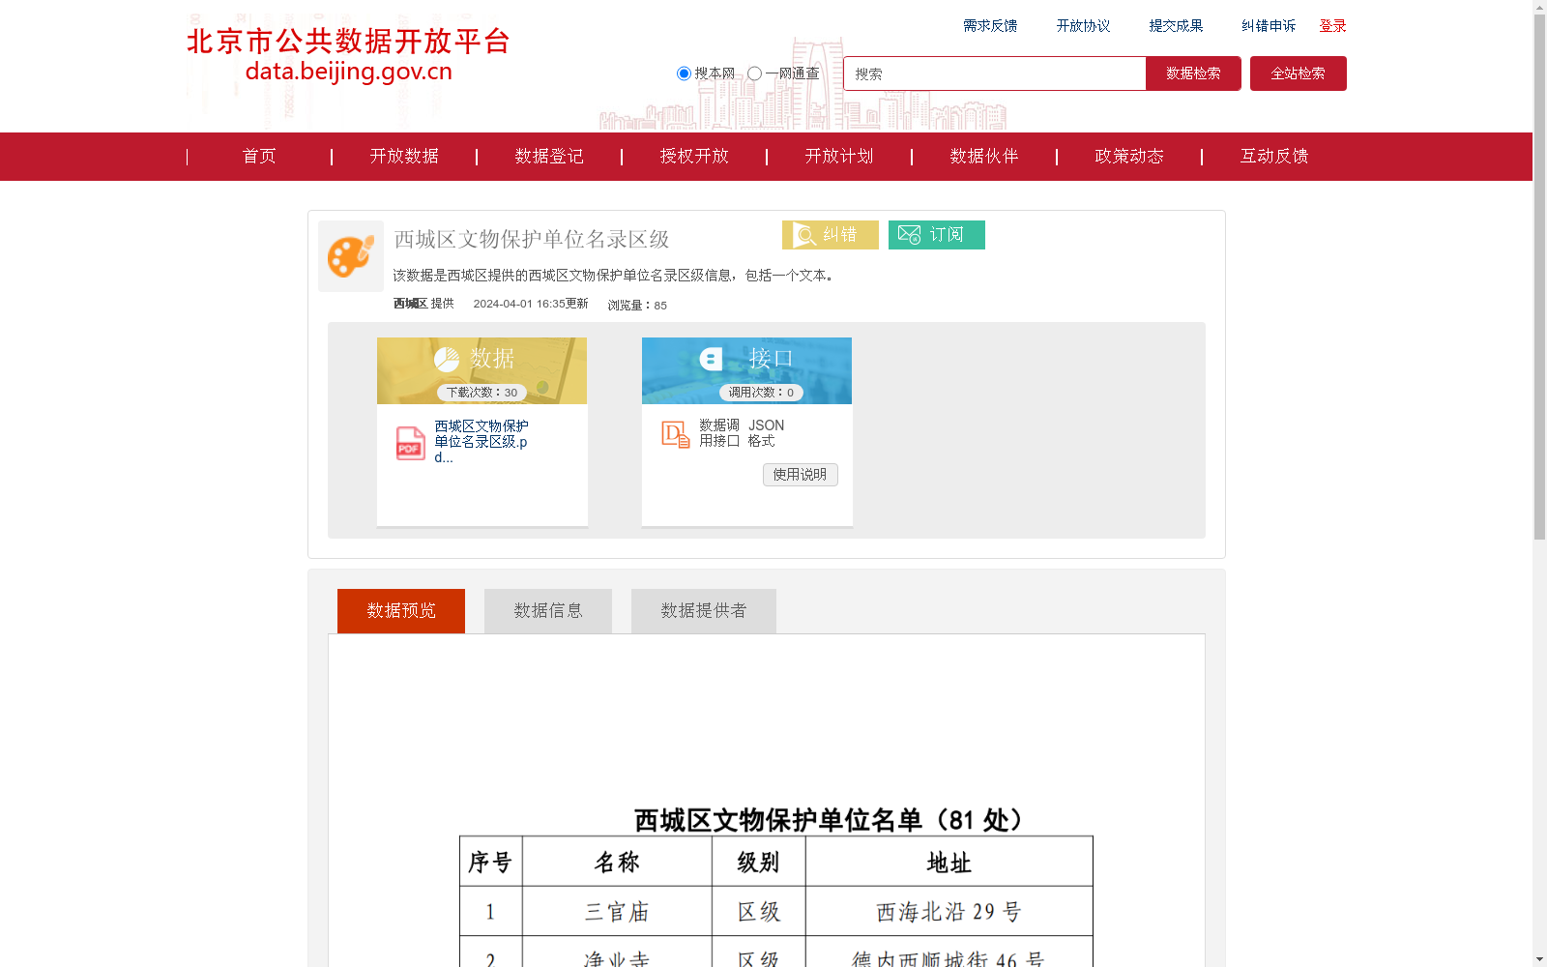Select the 搜本网 radio button
This screenshot has width=1547, height=967.
(684, 73)
